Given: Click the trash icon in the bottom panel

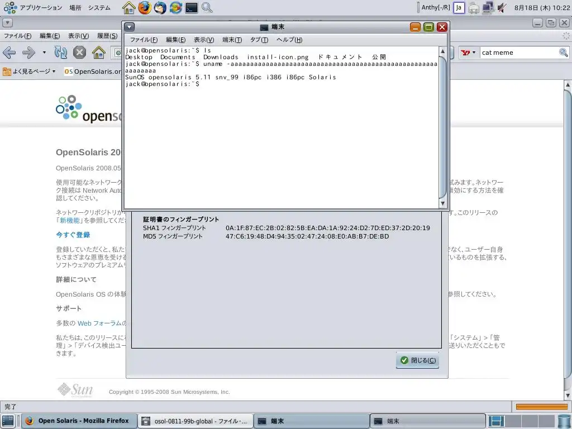Looking at the screenshot, I should pos(564,421).
